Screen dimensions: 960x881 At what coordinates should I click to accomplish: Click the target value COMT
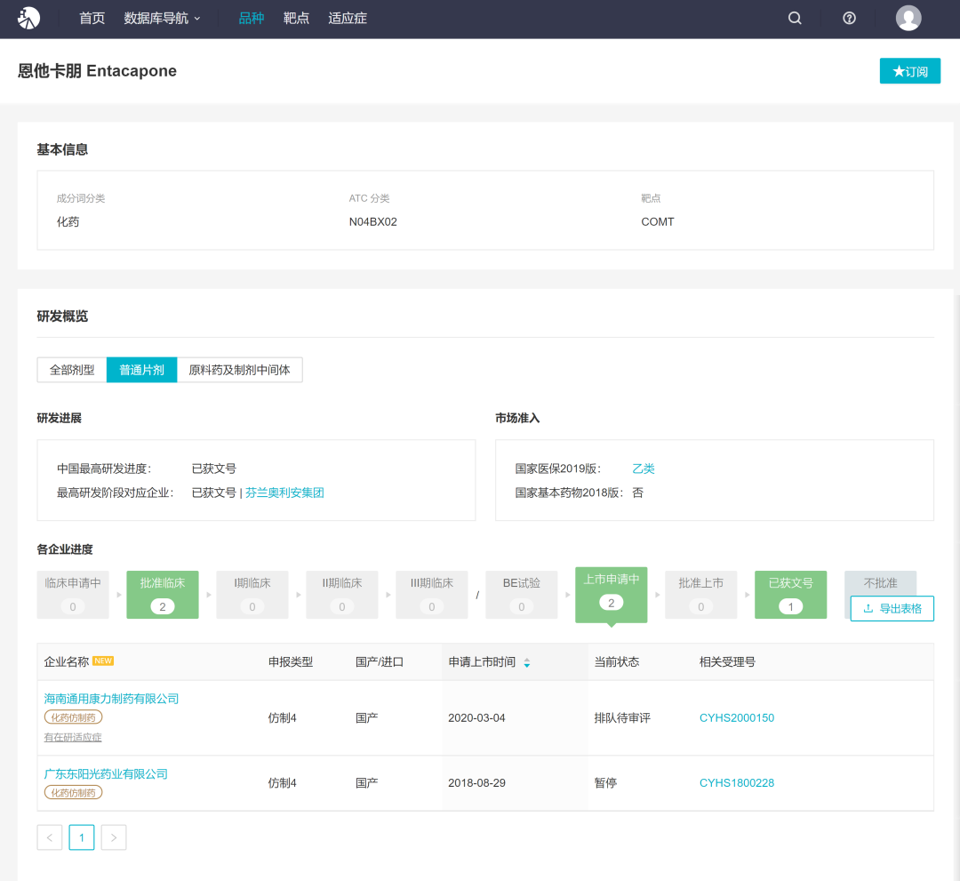click(658, 221)
